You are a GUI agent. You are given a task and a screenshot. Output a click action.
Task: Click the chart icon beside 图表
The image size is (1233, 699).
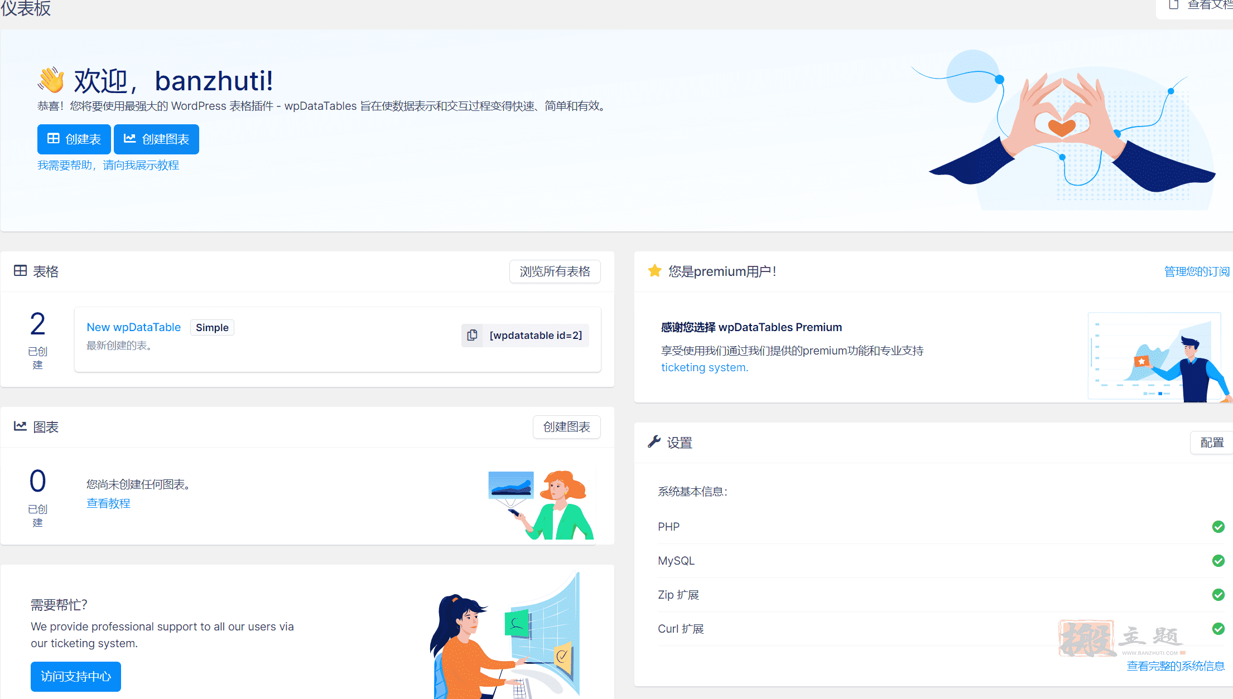pyautogui.click(x=20, y=426)
